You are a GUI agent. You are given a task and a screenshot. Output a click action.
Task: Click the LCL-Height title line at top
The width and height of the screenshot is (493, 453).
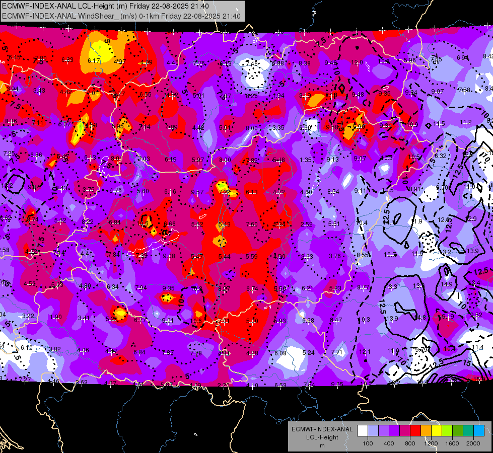(105, 6)
